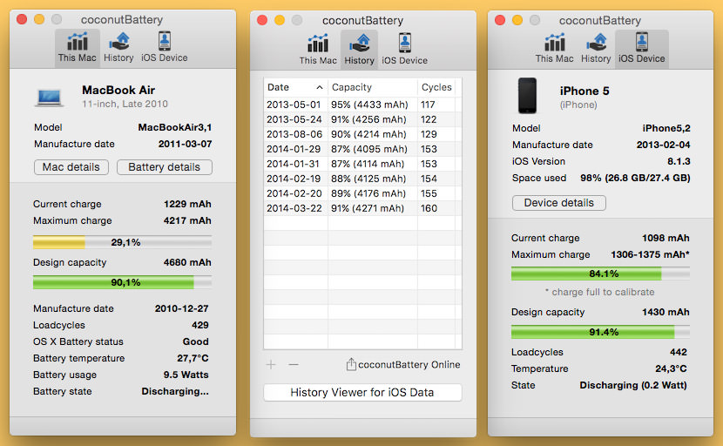The width and height of the screenshot is (723, 446).
Task: Click capacity cell 90% (4214 mAh)
Action: tap(368, 134)
